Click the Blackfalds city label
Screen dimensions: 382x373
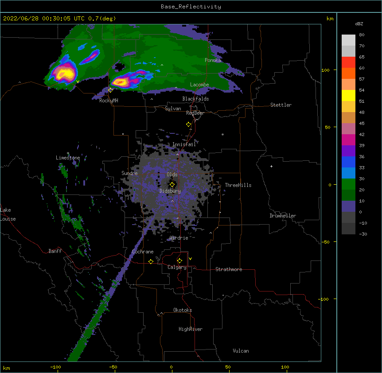[195, 99]
